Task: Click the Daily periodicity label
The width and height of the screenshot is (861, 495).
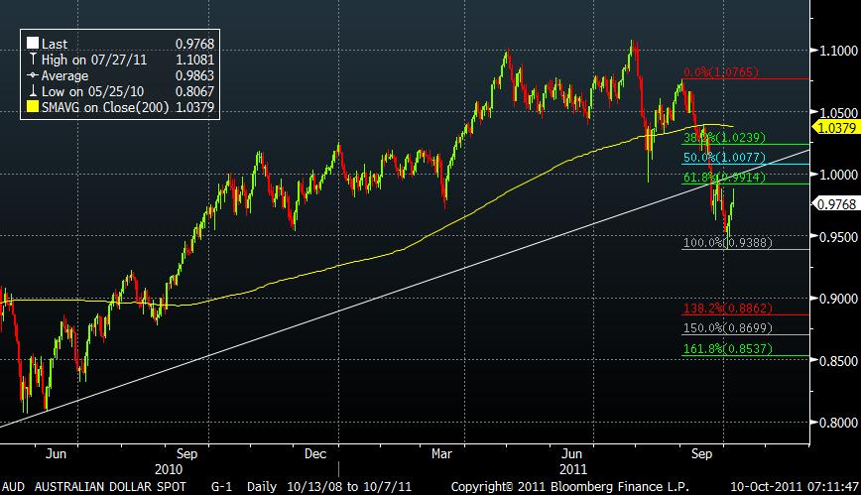Action: [x=262, y=487]
